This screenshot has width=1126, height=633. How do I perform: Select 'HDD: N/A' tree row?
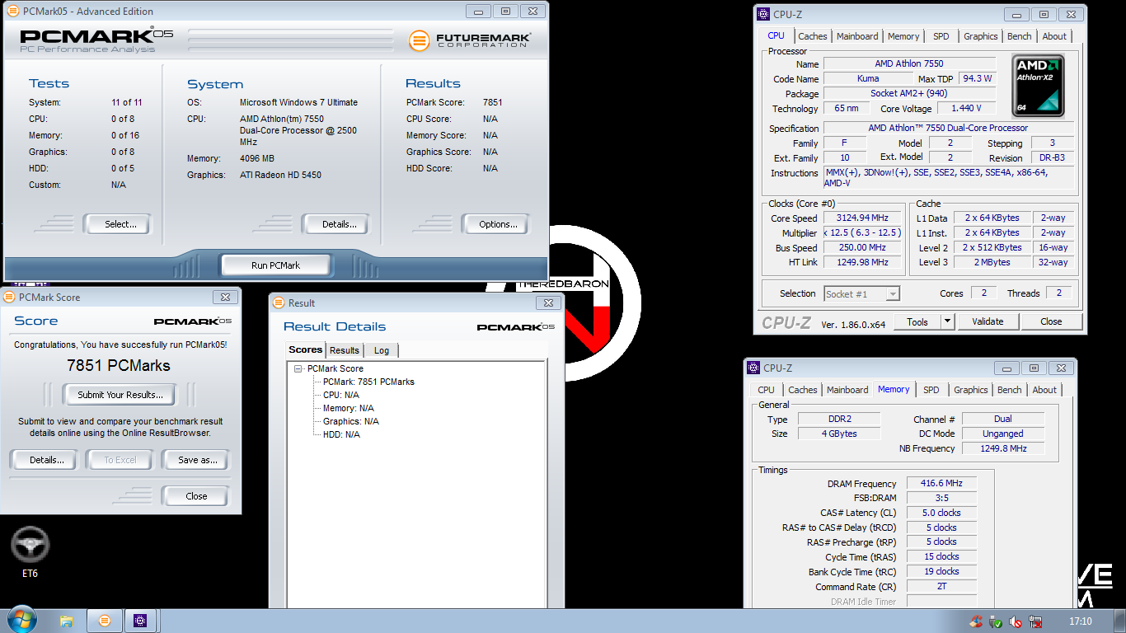(x=341, y=434)
